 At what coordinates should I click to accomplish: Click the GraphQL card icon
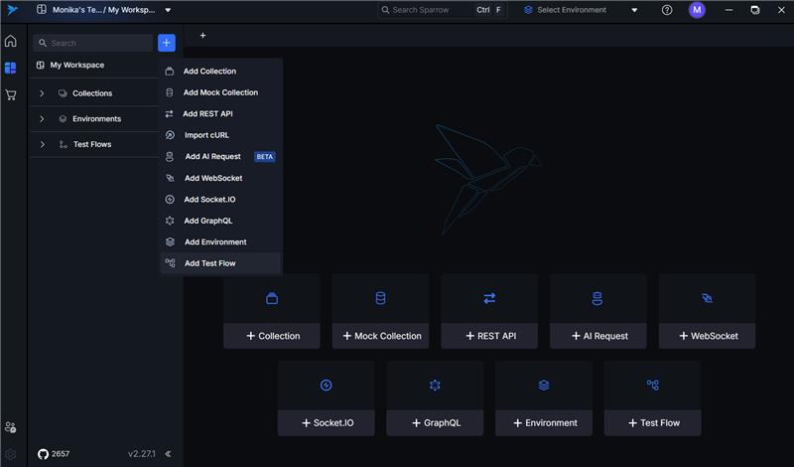[x=435, y=386]
